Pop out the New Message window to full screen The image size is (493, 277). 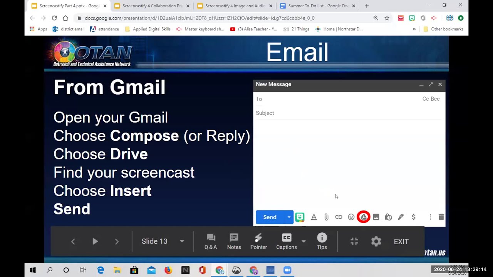coord(431,84)
